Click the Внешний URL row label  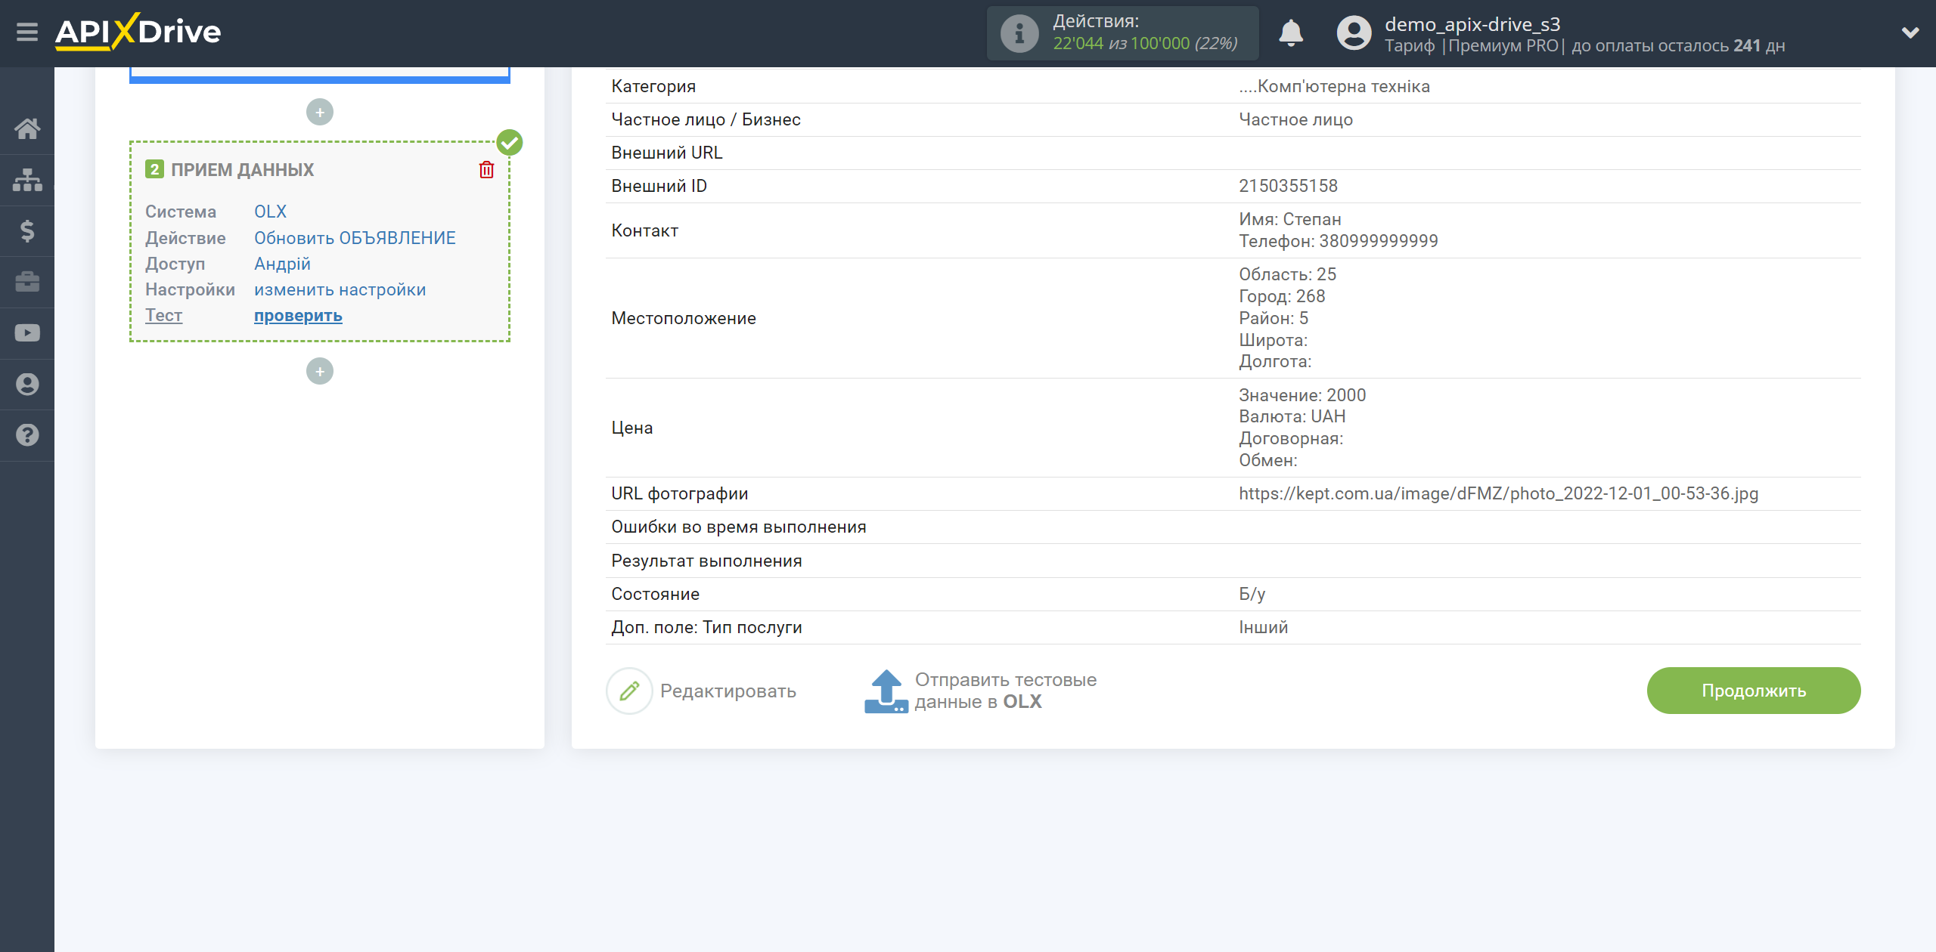click(666, 153)
